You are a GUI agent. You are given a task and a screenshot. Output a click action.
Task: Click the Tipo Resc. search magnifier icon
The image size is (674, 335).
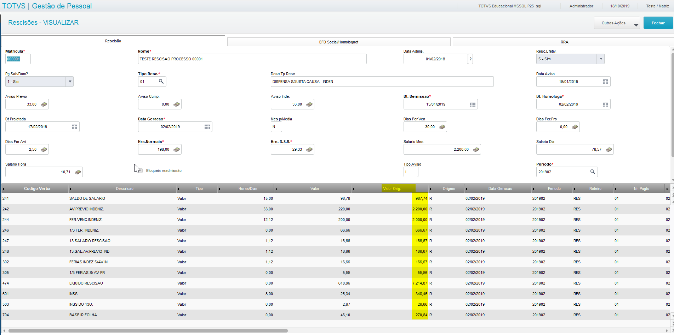161,82
